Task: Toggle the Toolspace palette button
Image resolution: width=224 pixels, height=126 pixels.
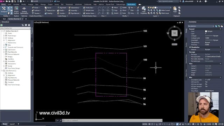Action: tap(4, 10)
